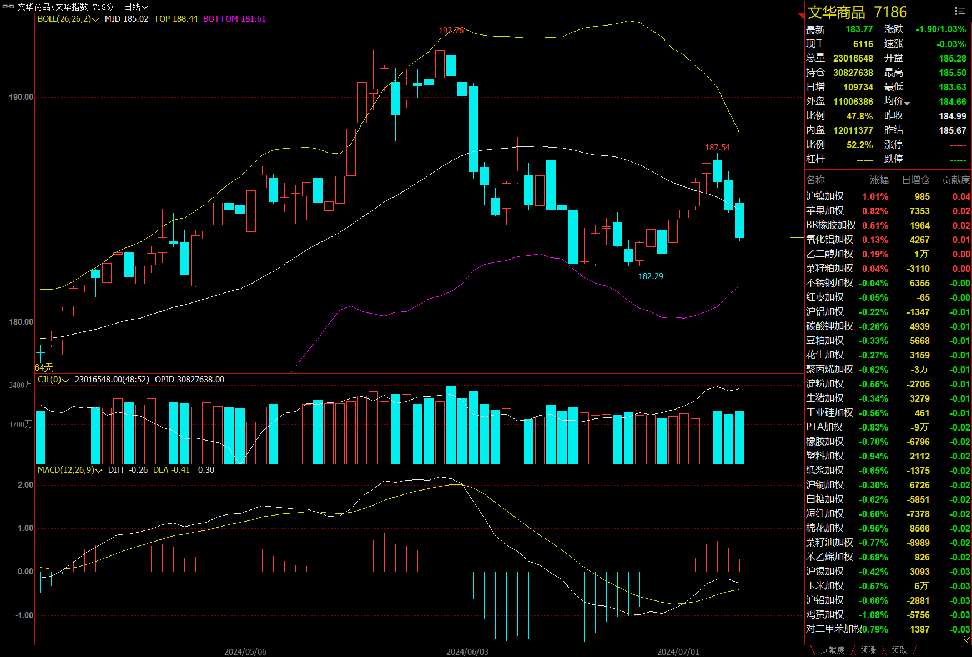Click the 187.54 peak price label
This screenshot has width=972, height=657.
point(717,148)
